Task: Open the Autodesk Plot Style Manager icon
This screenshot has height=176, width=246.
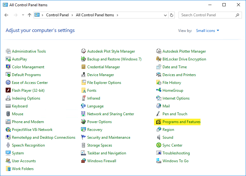Action: click(x=83, y=51)
